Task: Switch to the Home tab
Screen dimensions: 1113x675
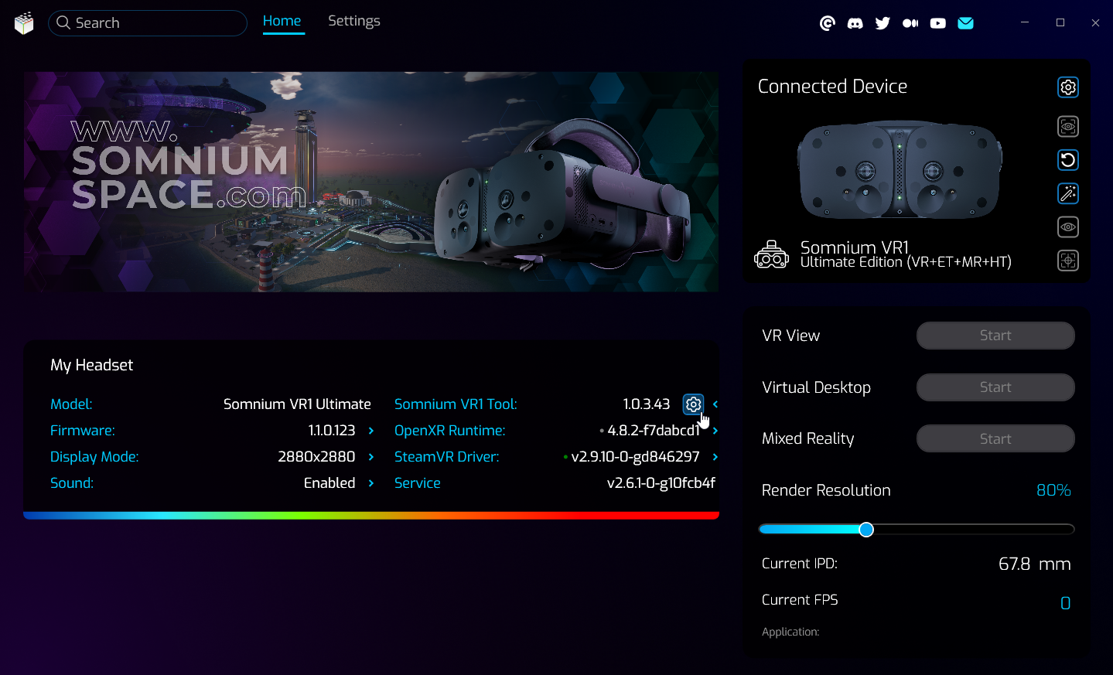Action: point(282,22)
